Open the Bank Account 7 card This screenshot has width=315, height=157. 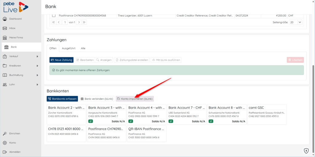pyautogui.click(x=187, y=115)
